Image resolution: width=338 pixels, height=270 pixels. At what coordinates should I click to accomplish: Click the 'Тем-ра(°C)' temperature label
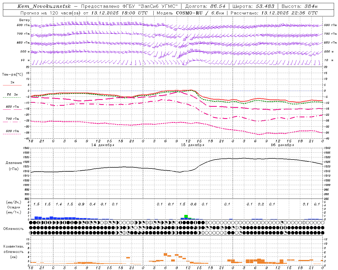point(12,75)
